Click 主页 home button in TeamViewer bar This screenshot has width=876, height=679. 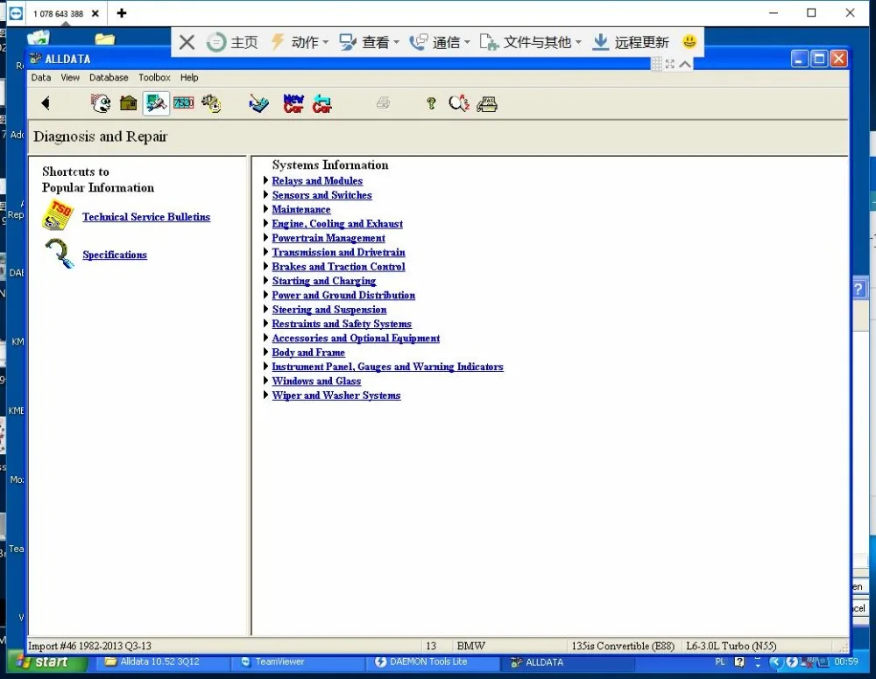pyautogui.click(x=232, y=42)
